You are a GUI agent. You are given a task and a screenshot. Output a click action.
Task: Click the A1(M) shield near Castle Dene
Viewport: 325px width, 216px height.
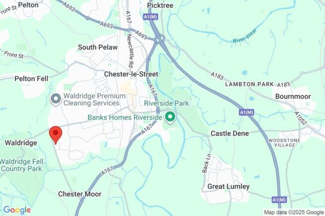pos(246,112)
